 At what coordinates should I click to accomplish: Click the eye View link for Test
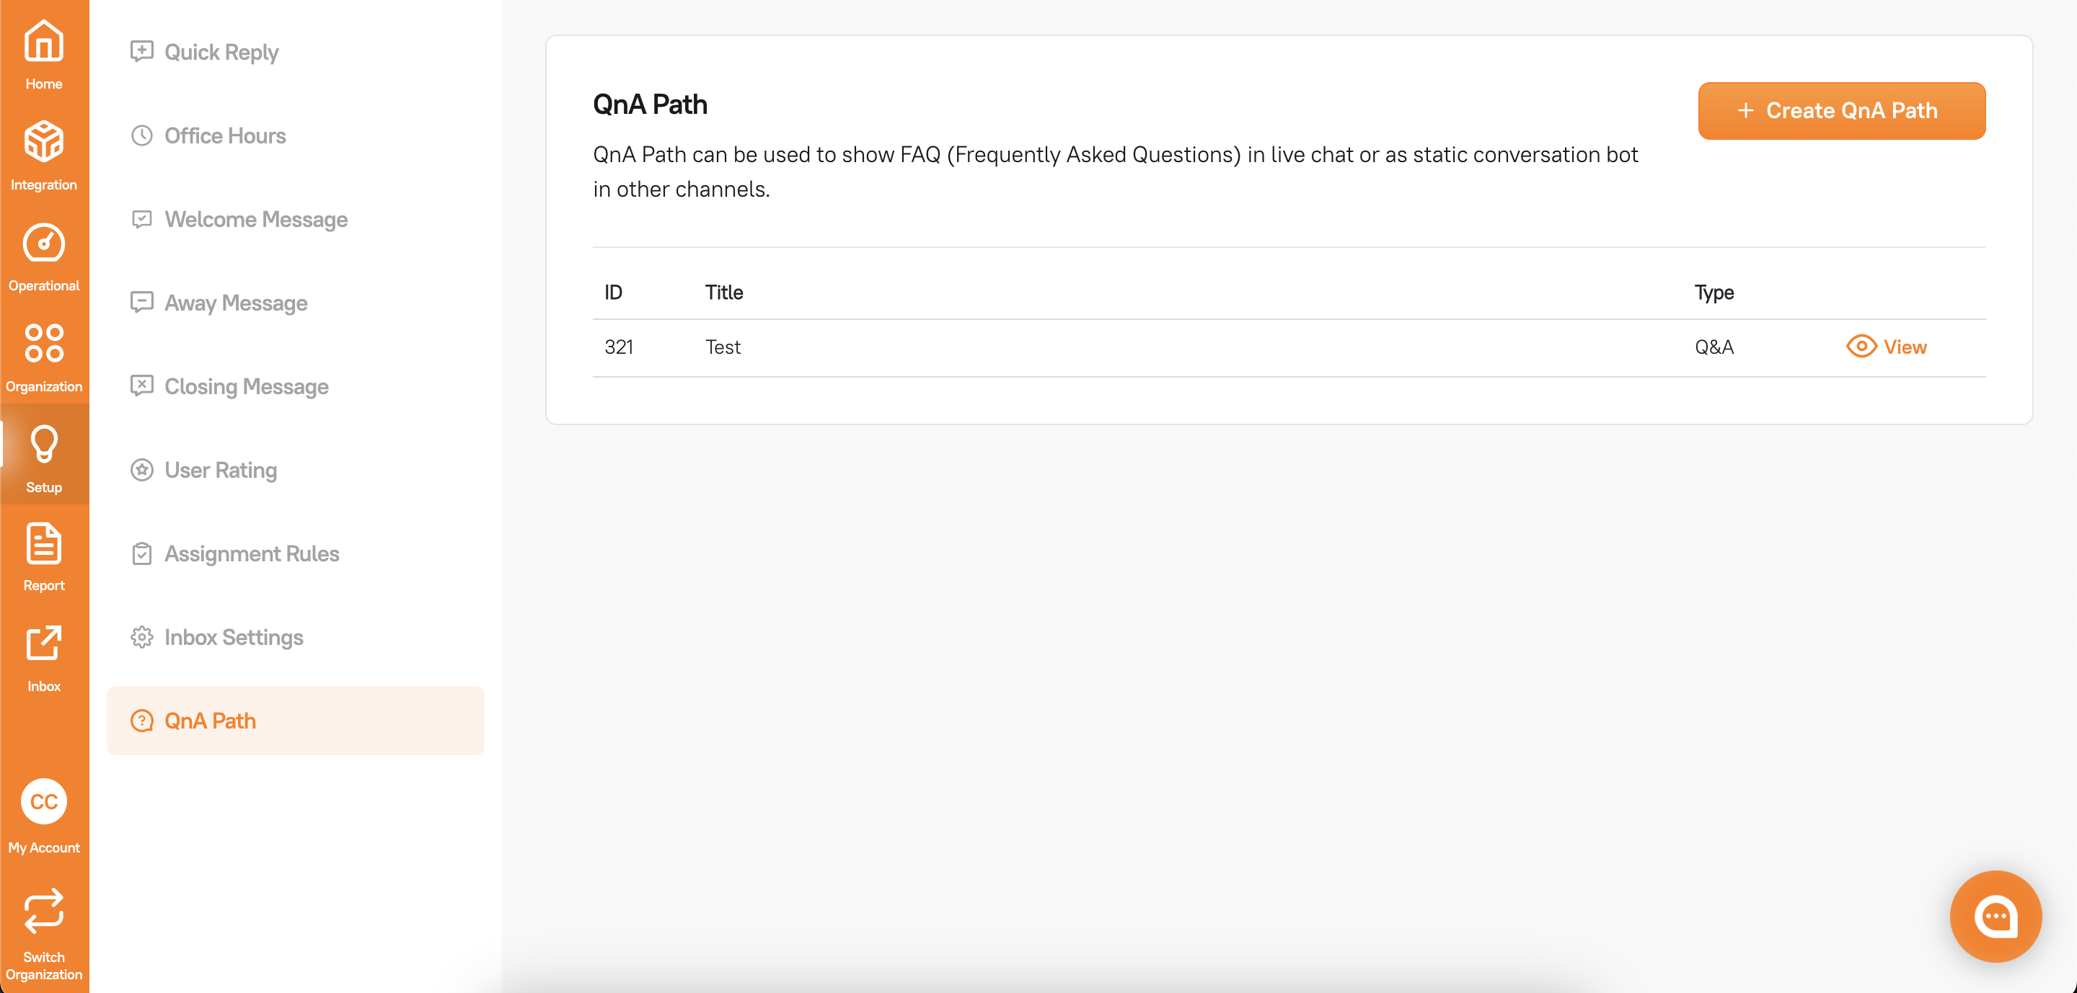tap(1887, 347)
